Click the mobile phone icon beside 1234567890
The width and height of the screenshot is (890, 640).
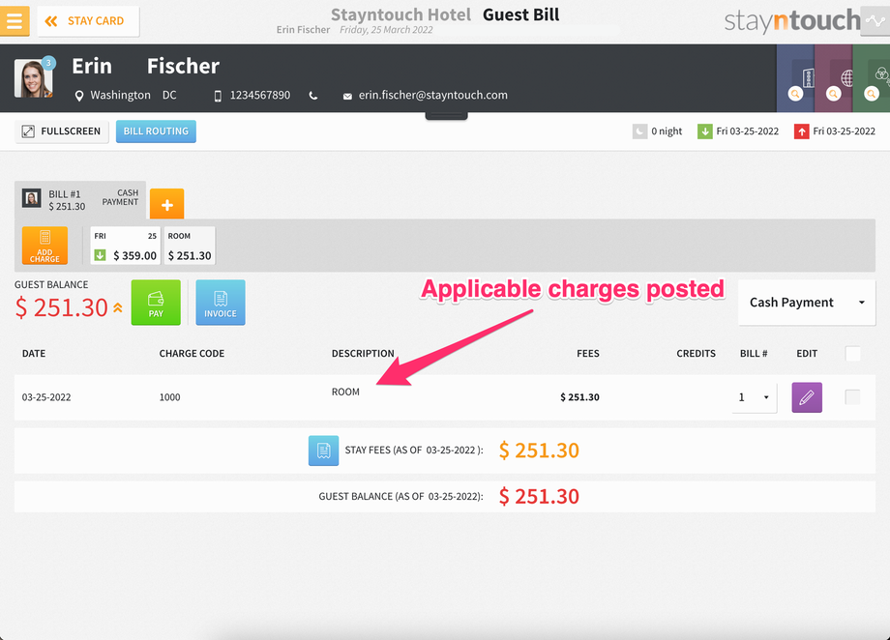pyautogui.click(x=218, y=96)
